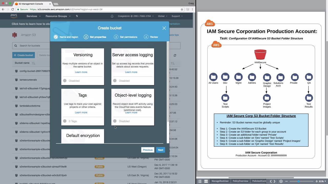This screenshot has height=184, width=328.
Task: Jump to the Set permissions step
Action: click(126, 37)
